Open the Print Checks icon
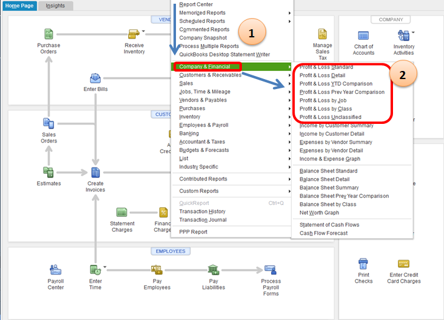This screenshot has height=320, width=444. click(363, 264)
